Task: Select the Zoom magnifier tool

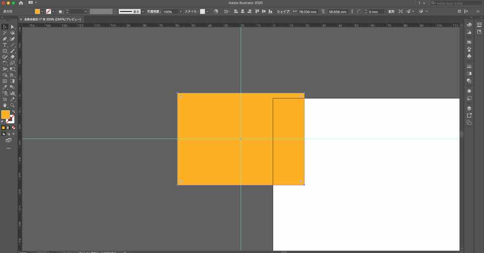Action: click(x=12, y=105)
